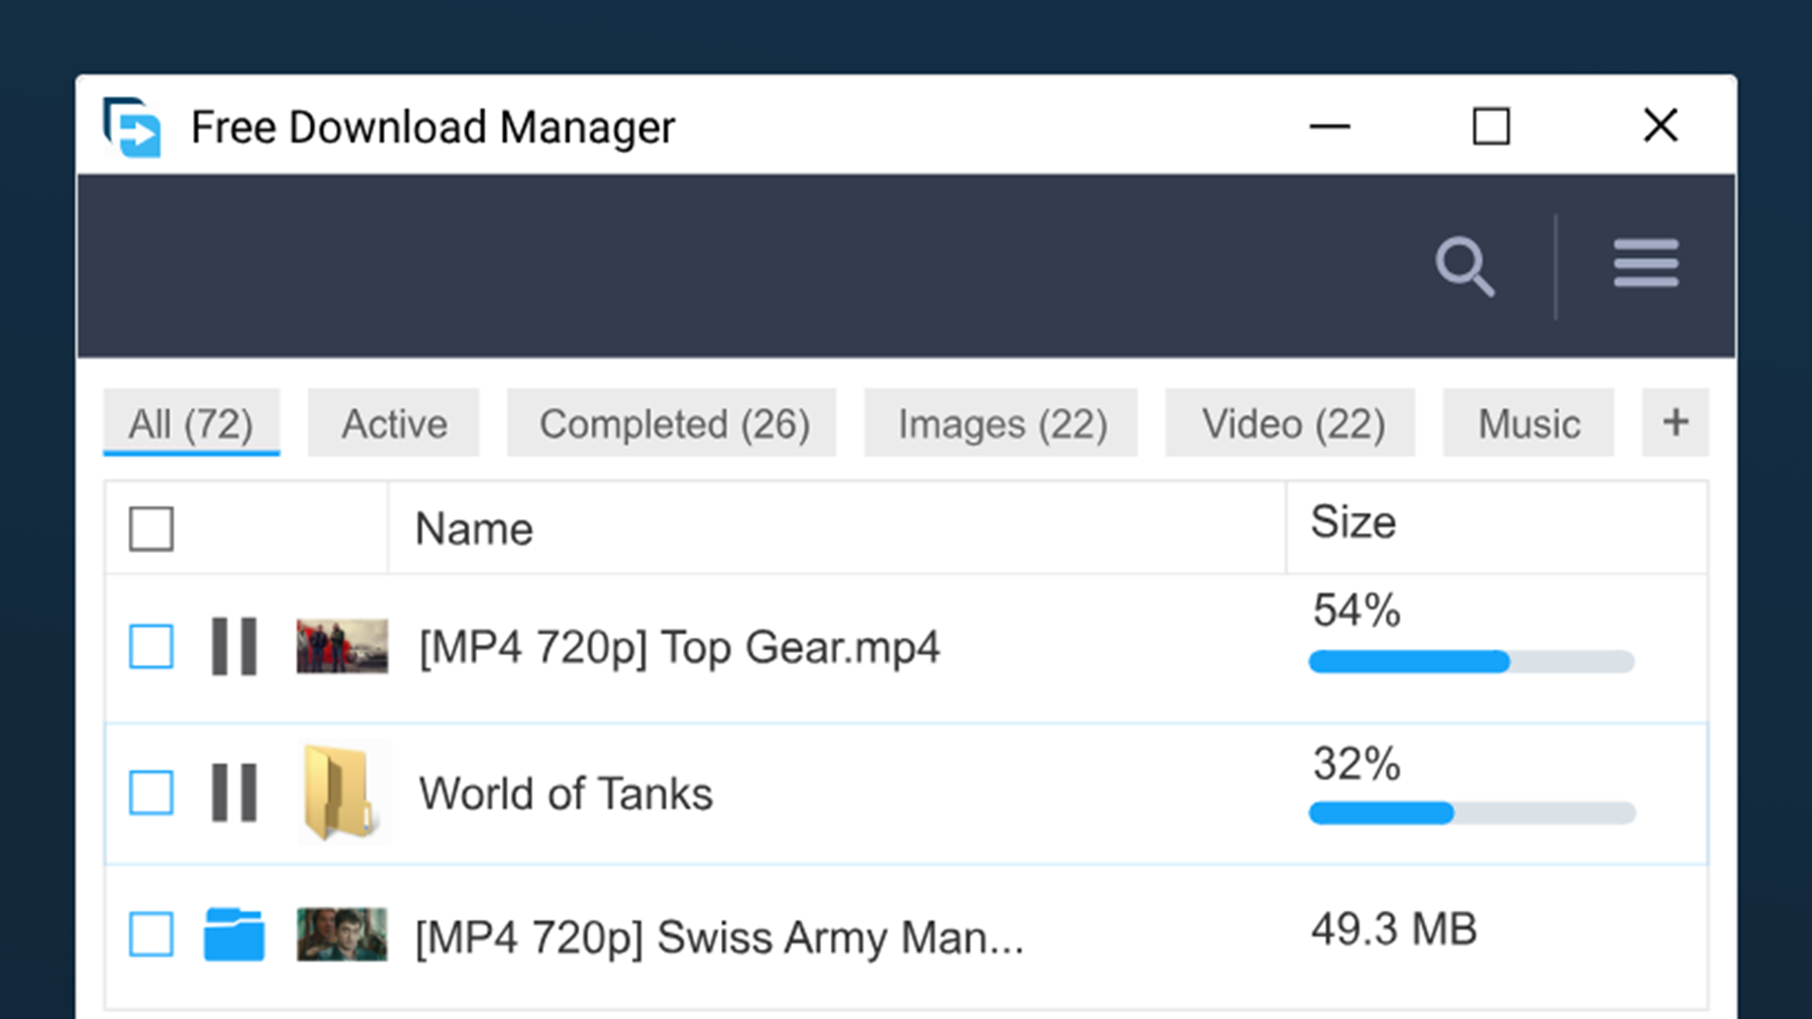The width and height of the screenshot is (1812, 1019).
Task: Switch to the Completed (26) tab
Action: [672, 423]
